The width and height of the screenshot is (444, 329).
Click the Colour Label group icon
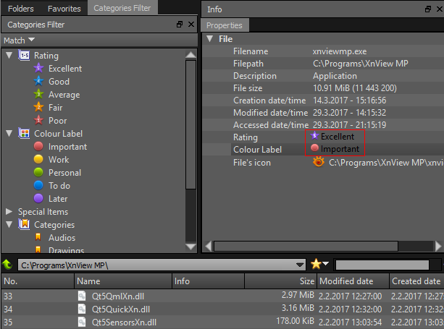click(x=24, y=133)
